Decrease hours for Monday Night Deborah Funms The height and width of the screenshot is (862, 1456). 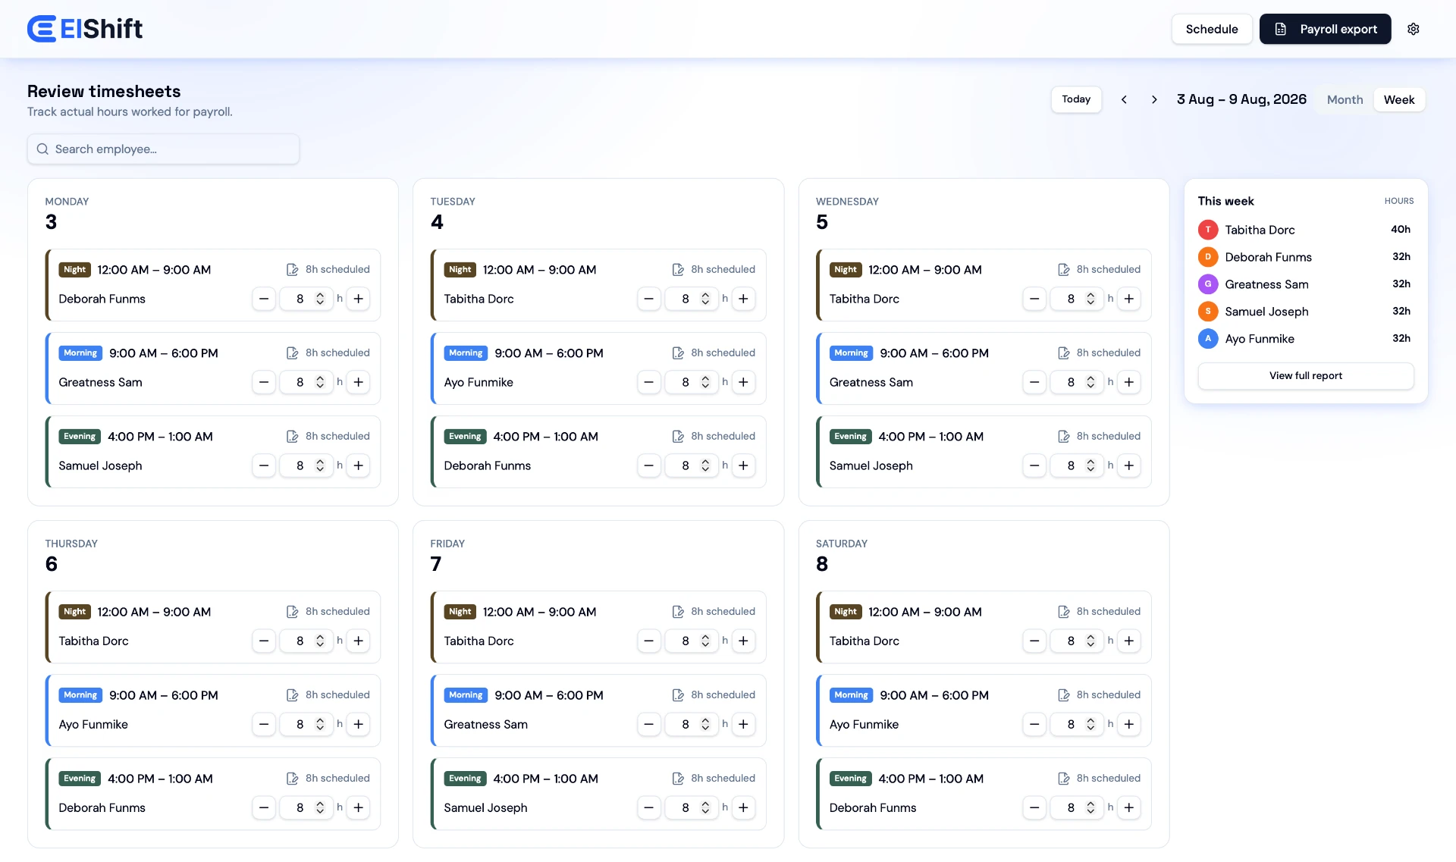click(263, 299)
